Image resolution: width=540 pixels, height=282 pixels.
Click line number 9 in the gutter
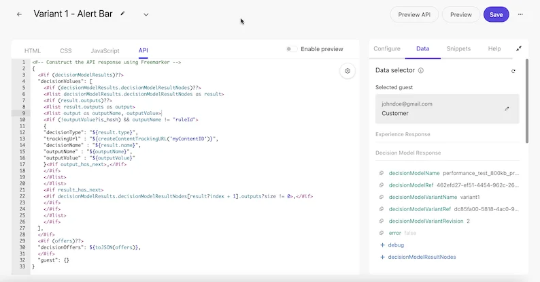click(23, 113)
